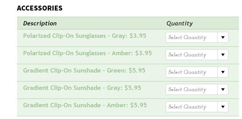Image resolution: width=242 pixels, height=119 pixels.
Task: Click Gradient Clip-On Sunshade Amber description
Action: pos(85,105)
